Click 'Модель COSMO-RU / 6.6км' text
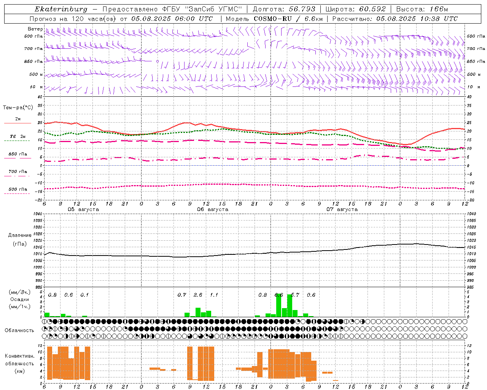The image size is (487, 390). pos(274,19)
